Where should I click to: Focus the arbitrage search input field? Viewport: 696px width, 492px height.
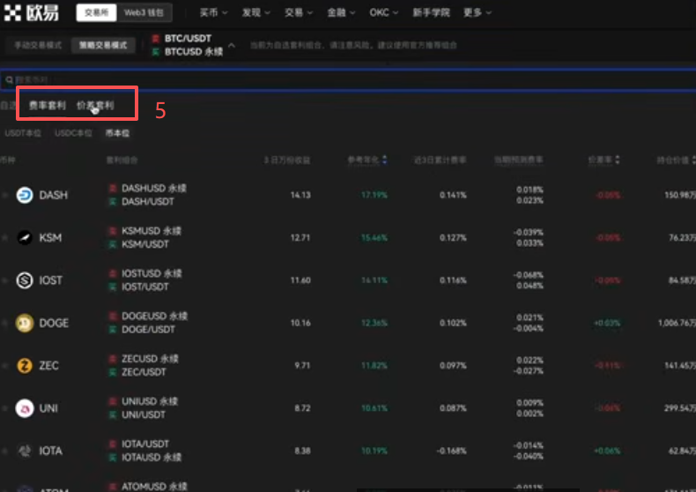click(x=348, y=80)
